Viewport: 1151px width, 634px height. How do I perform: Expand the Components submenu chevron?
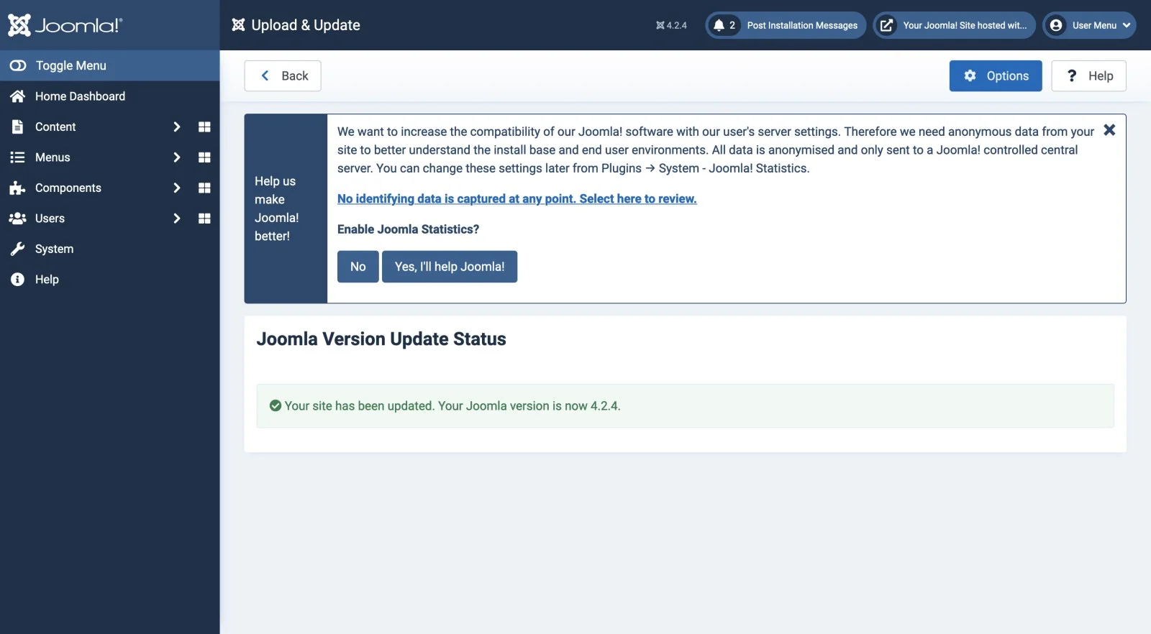[x=176, y=188]
